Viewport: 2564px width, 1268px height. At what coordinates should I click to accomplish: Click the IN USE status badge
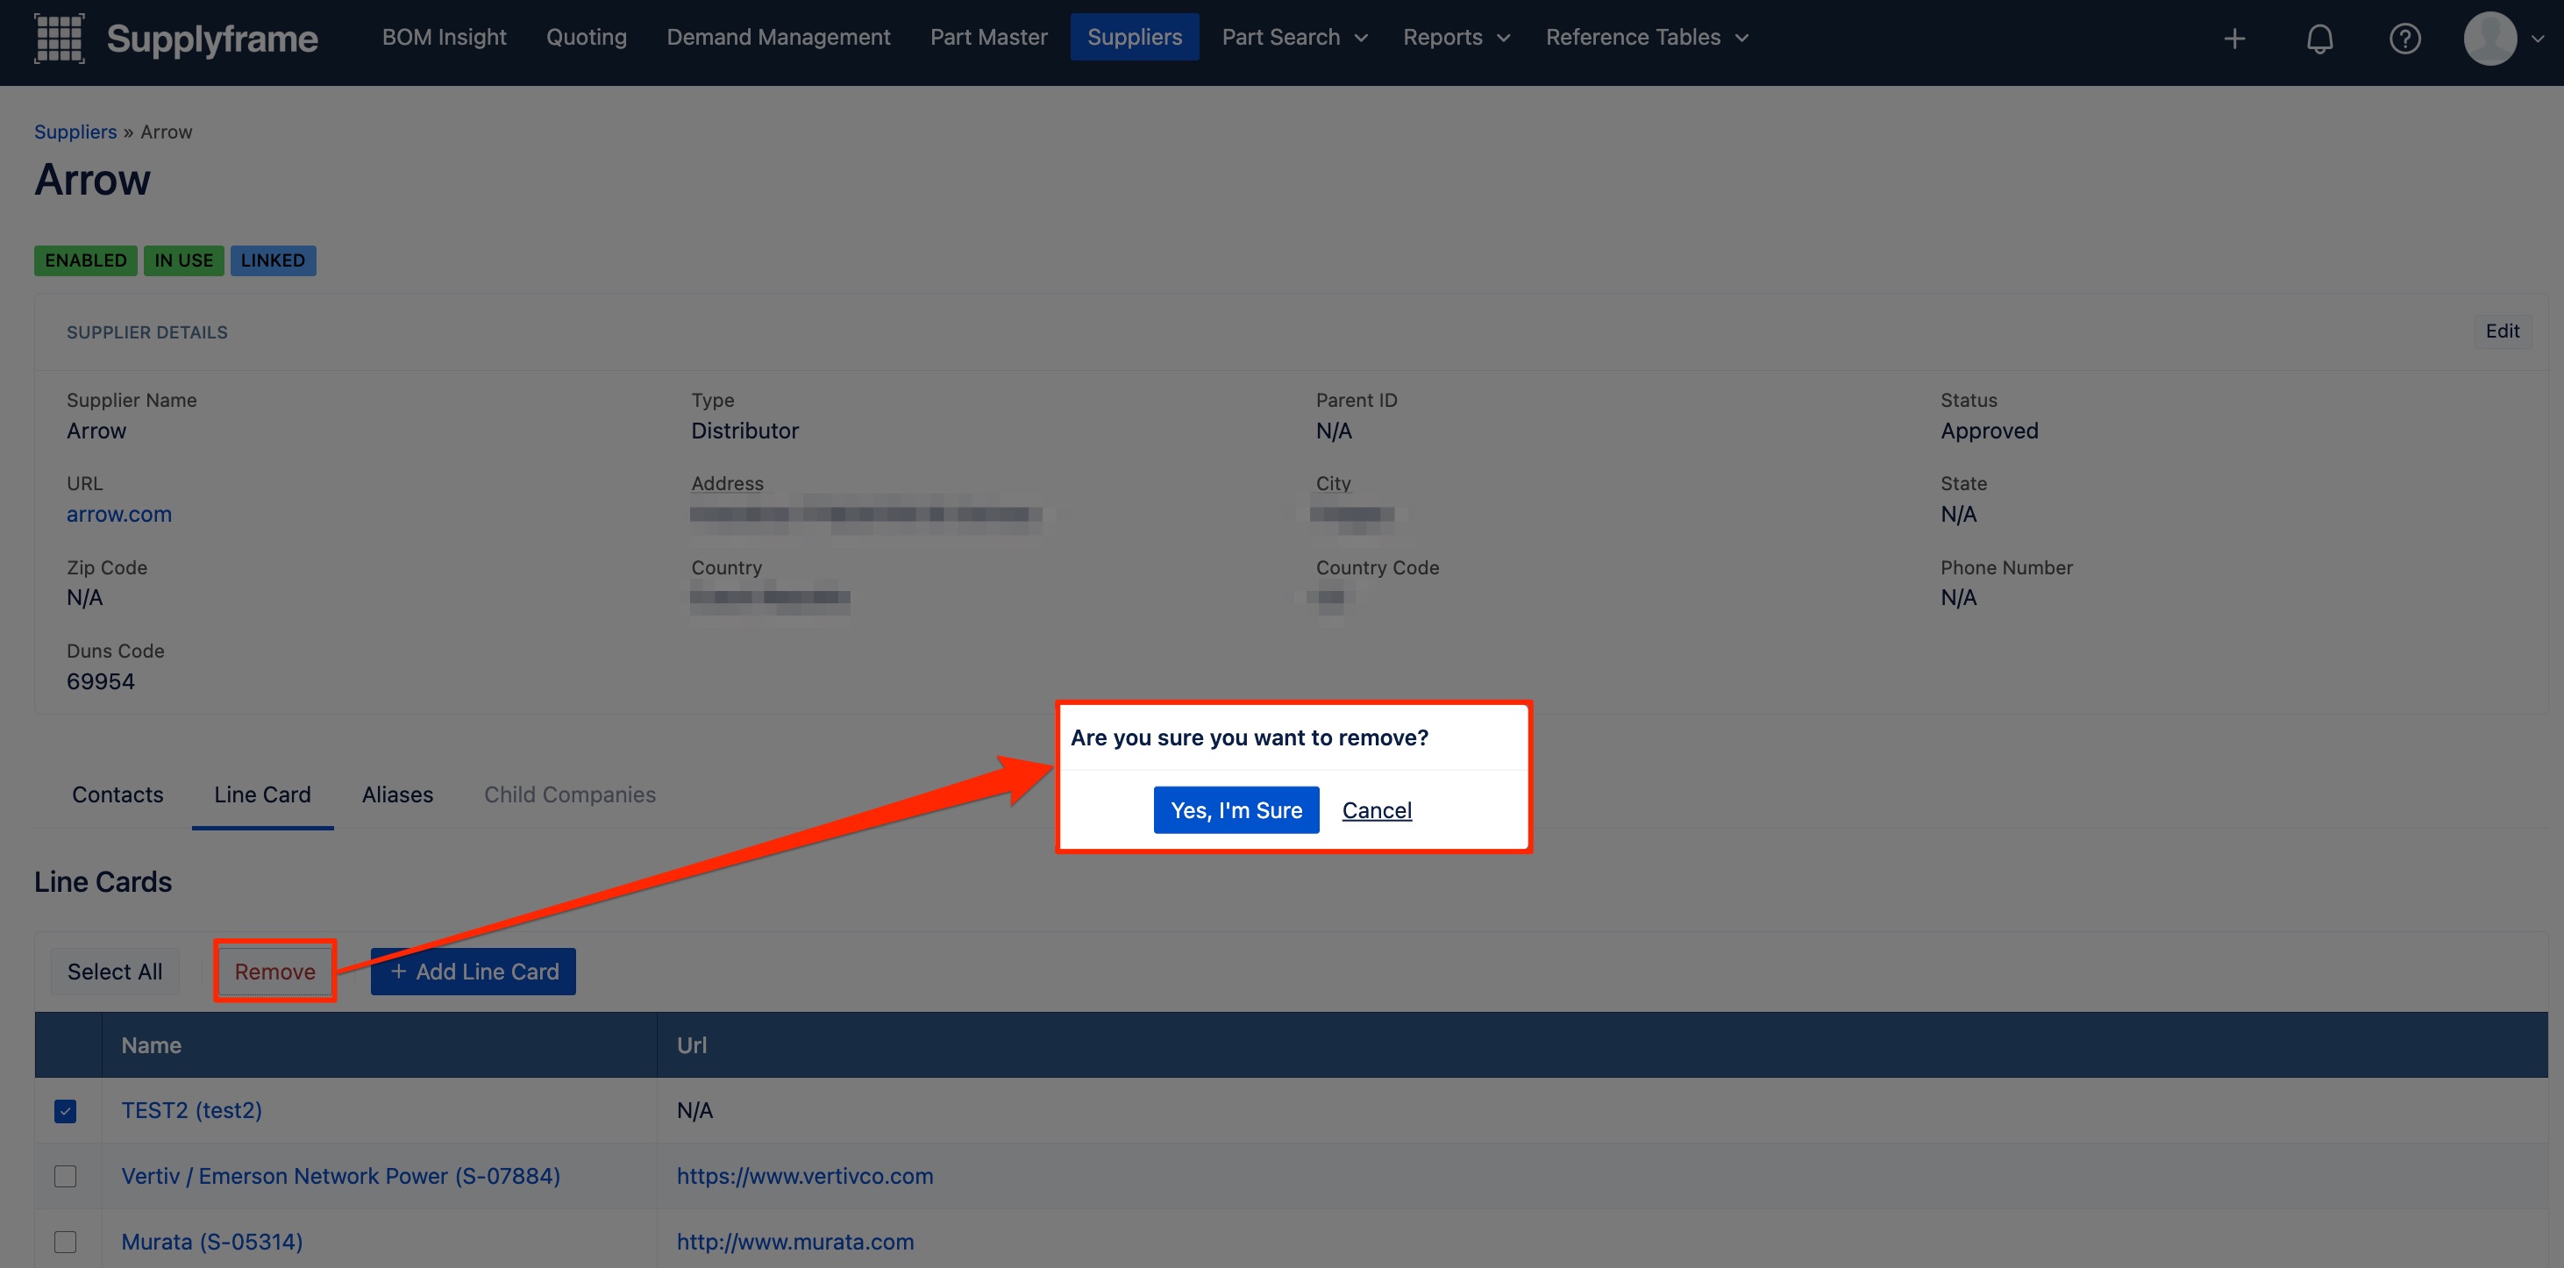tap(183, 260)
